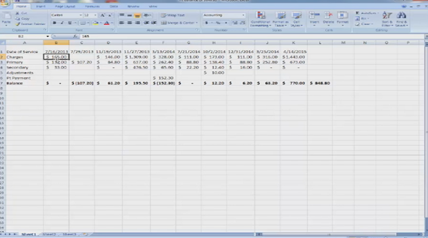The image size is (428, 238).
Task: Click the Insert Function fx icon
Action: point(75,36)
